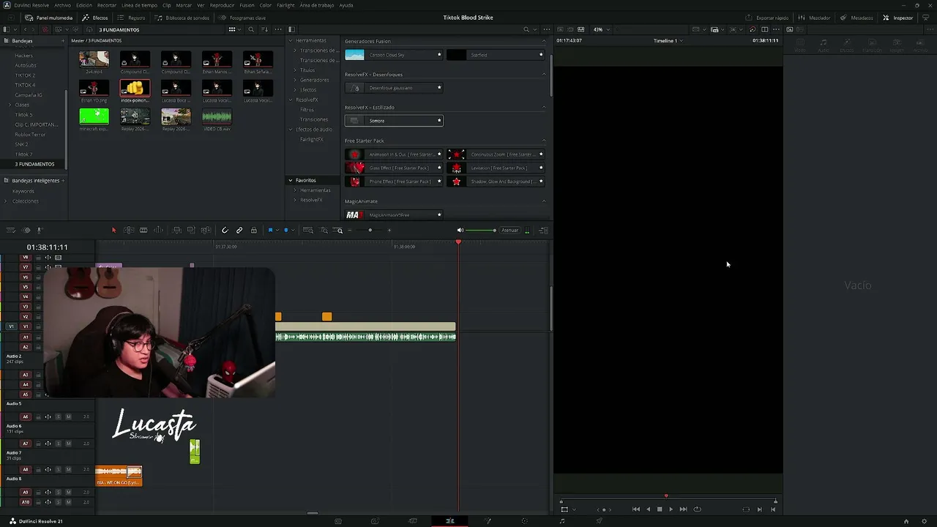Collapse the Herramientas effects tree
This screenshot has width=937, height=527.
pos(291,40)
